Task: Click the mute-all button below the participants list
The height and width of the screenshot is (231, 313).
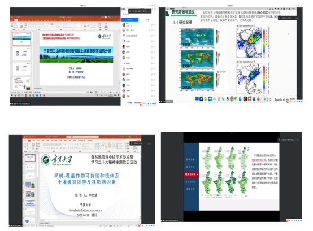Action: point(129,103)
